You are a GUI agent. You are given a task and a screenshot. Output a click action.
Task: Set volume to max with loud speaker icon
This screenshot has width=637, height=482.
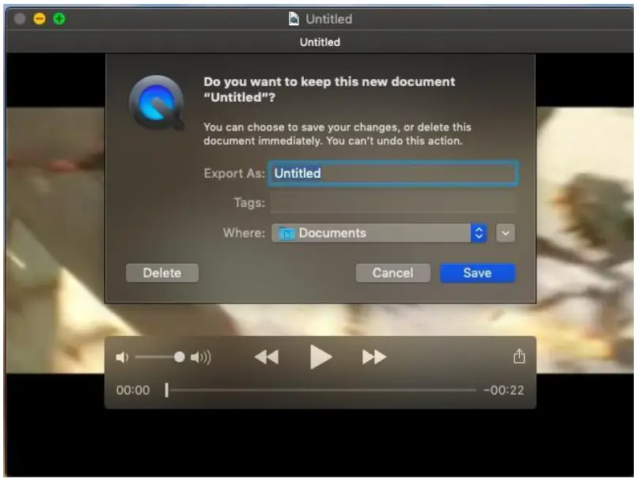[x=201, y=357]
